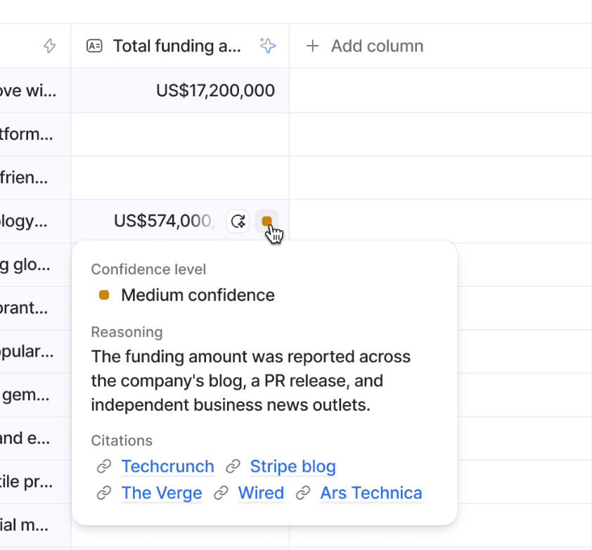592x550 pixels.
Task: Click the orange confidence indicator in the cell
Action: pyautogui.click(x=266, y=222)
